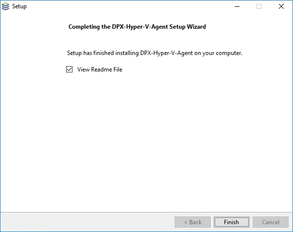Click the Cancel button
Screen dimensions: 293x232
coord(271,222)
